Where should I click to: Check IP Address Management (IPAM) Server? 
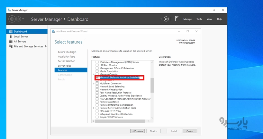97,62
